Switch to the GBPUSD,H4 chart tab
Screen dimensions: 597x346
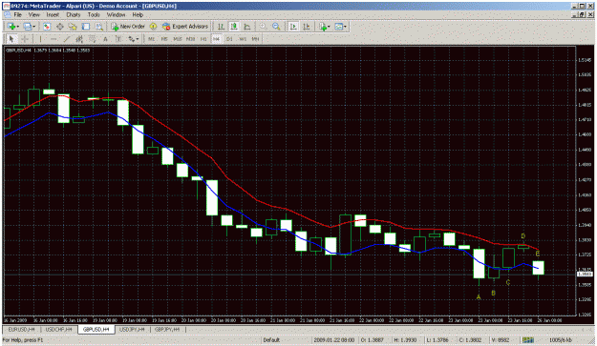(96, 329)
